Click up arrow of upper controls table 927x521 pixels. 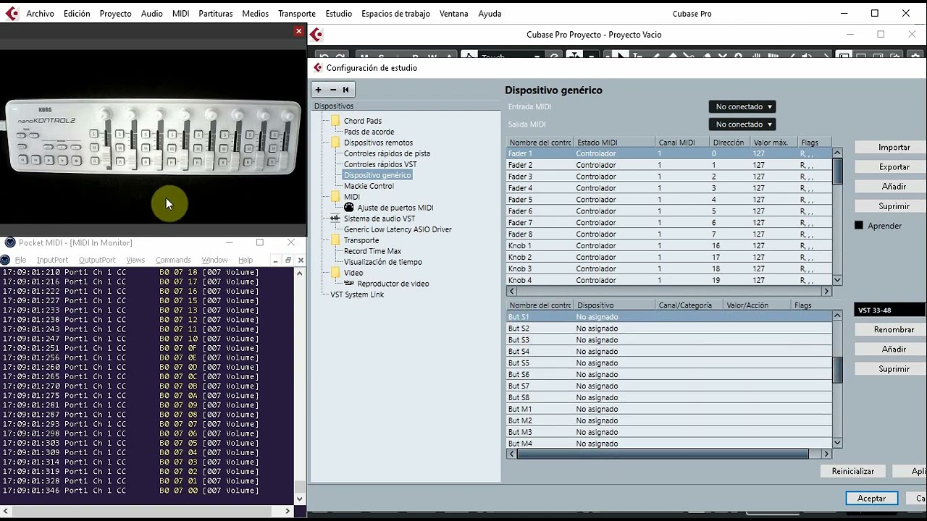click(837, 153)
